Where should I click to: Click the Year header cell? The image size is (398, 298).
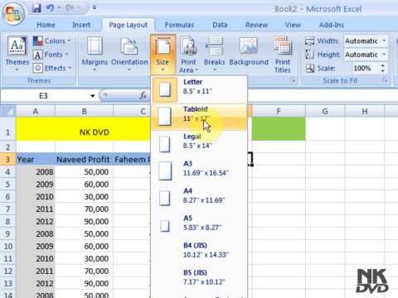click(36, 159)
